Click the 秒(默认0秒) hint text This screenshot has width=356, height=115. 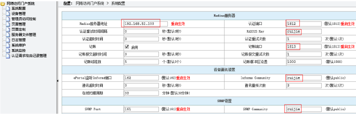172,31
